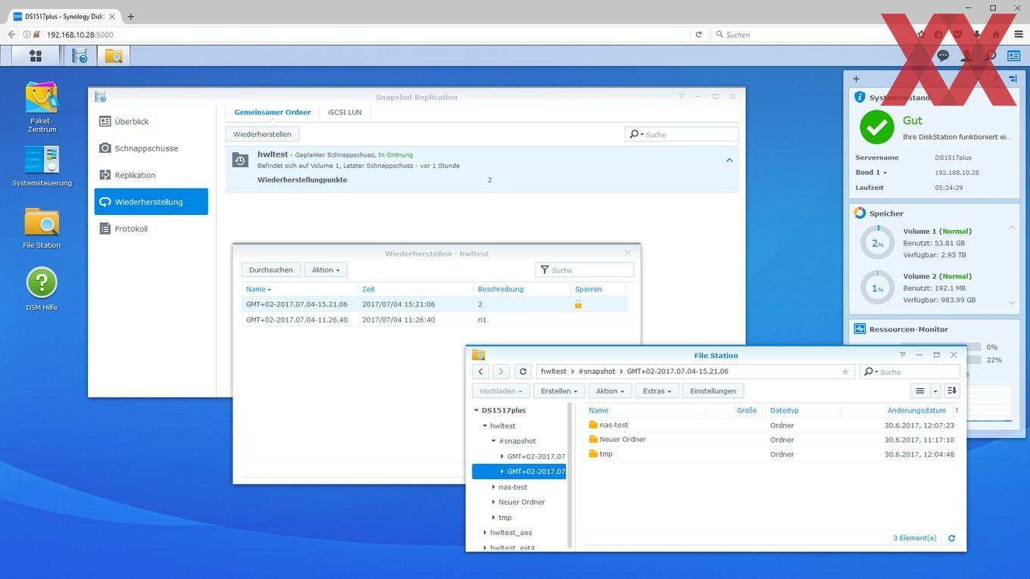Select snapshot GMT+02-2017.07.04-11.26.40 row
Screen dimensions: 1030x579
[435, 319]
